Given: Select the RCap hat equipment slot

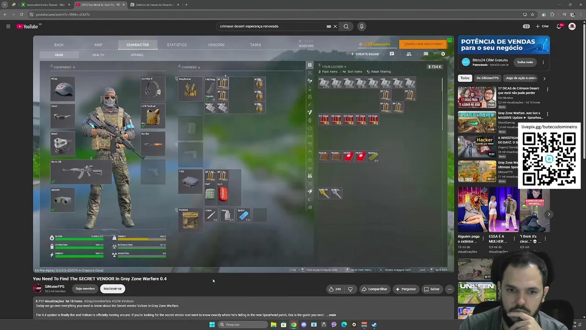Looking at the screenshot, I should tap(63, 89).
